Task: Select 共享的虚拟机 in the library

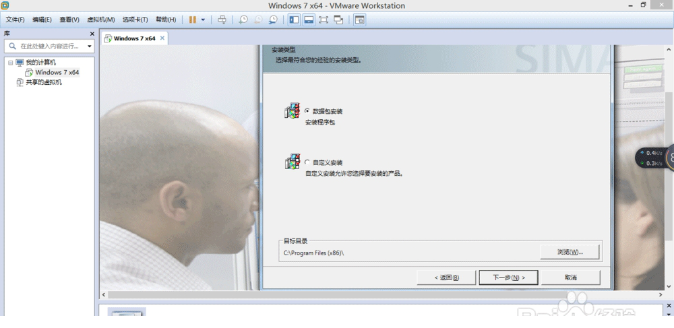Action: tap(44, 82)
